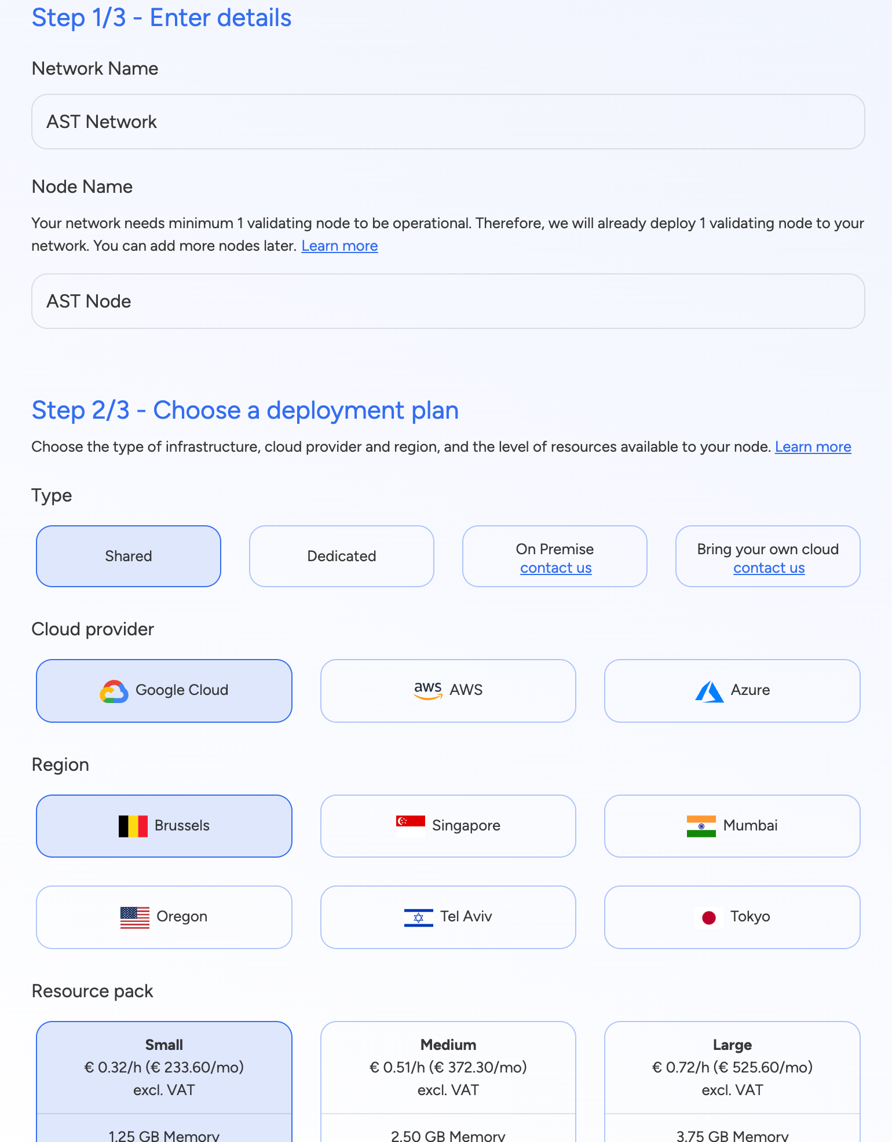Select the Large resource pack
Screen dimensions: 892x1142
click(x=732, y=1067)
